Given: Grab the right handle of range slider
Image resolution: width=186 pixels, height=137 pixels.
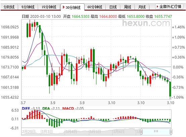Looking at the screenshot, I should point(171,132).
